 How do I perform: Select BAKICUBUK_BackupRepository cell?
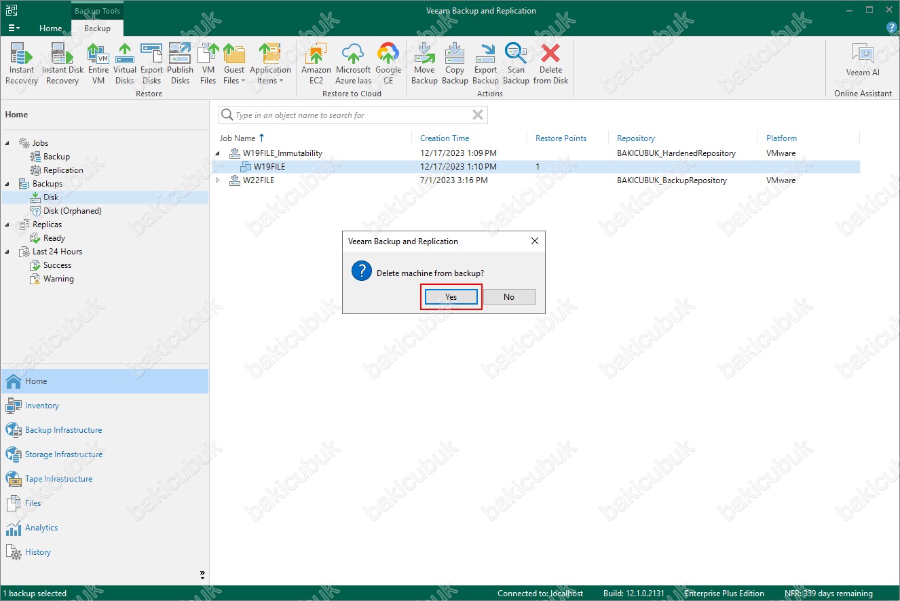pyautogui.click(x=672, y=180)
